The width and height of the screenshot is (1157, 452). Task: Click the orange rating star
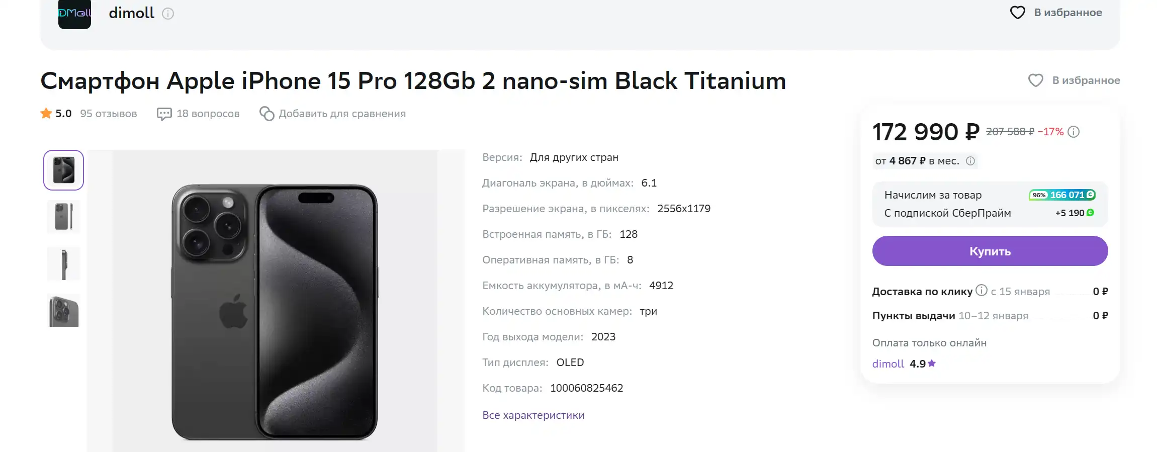coord(46,114)
